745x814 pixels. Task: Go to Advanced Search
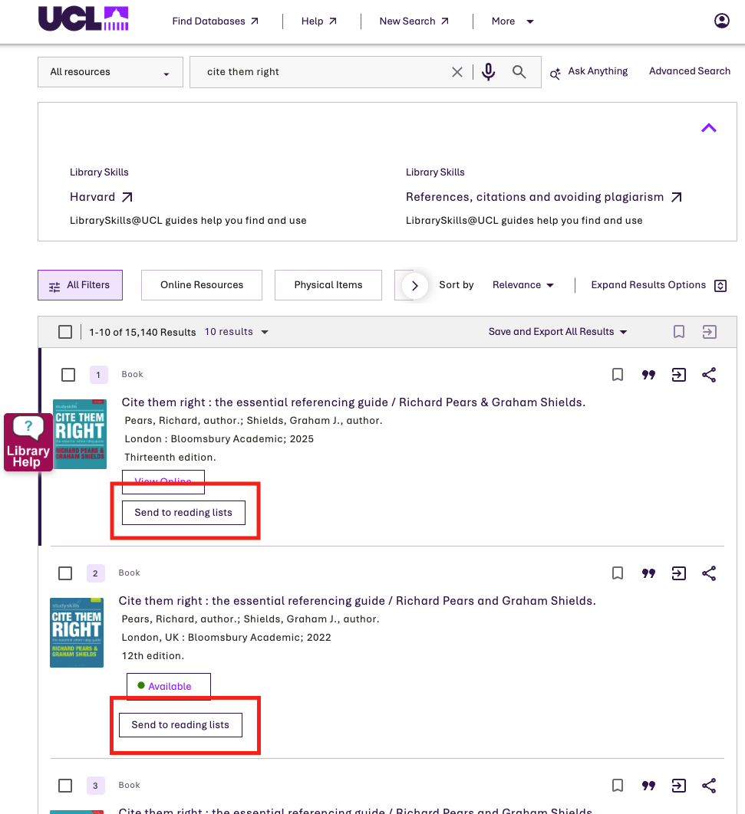[690, 71]
